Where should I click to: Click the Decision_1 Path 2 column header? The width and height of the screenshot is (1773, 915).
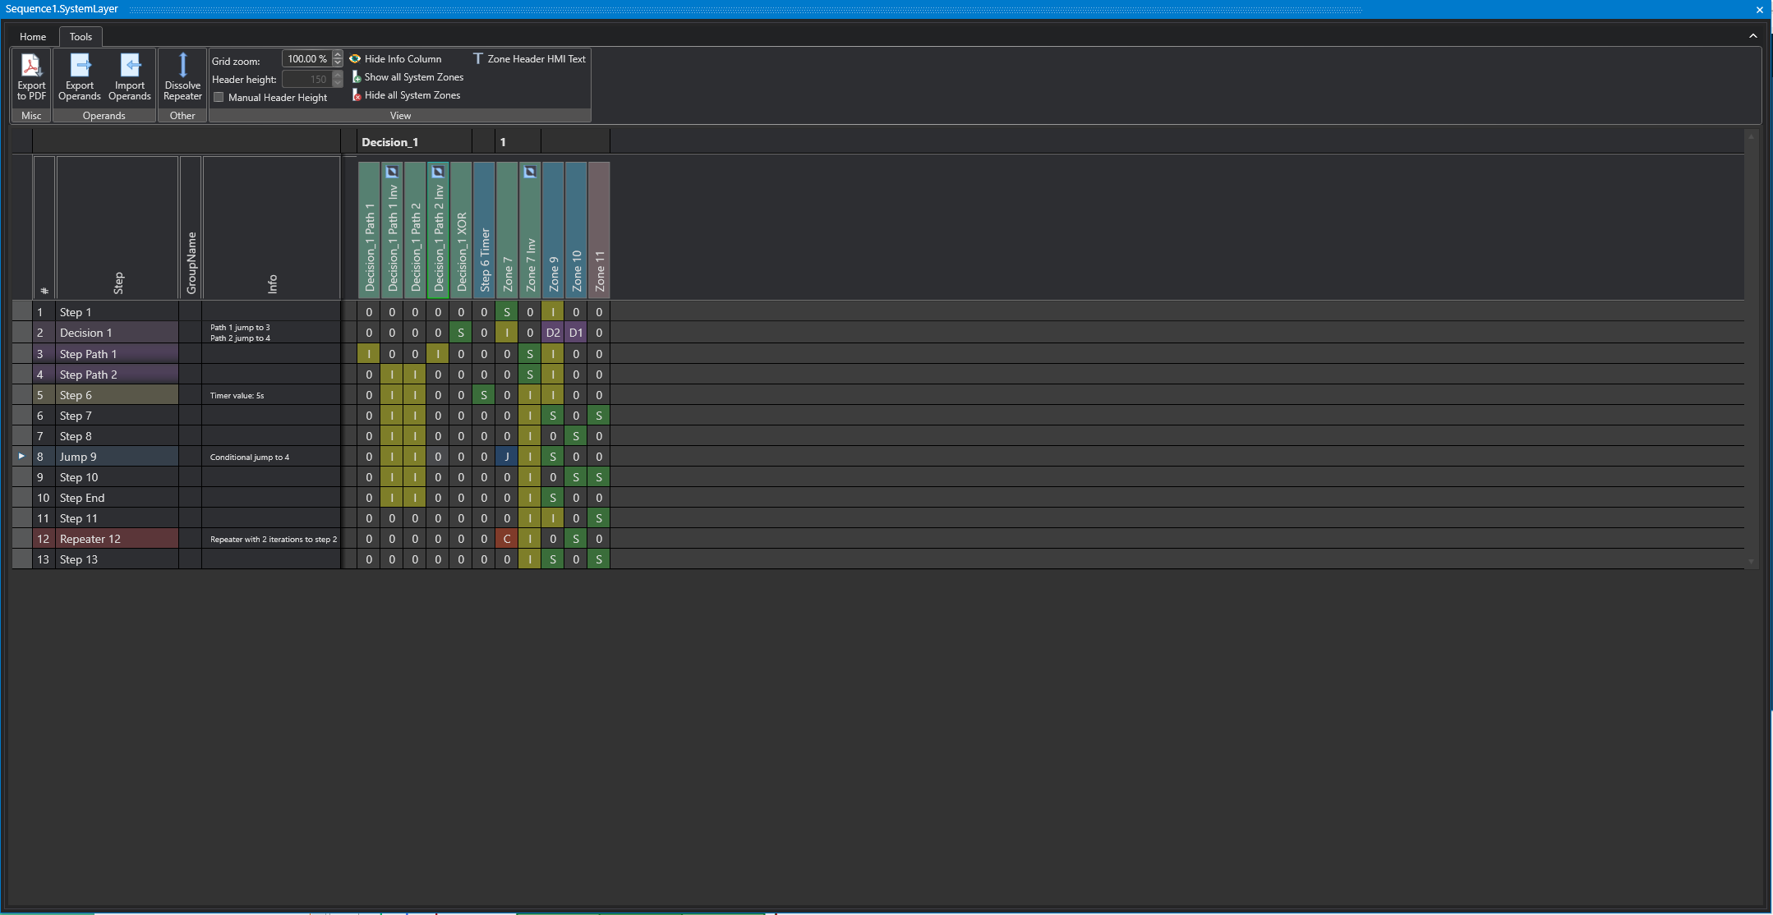(415, 229)
